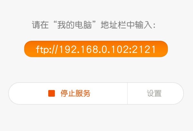Click white area left of stop square
Image resolution: width=193 pixels, height=131 pixels.
pyautogui.click(x=28, y=93)
